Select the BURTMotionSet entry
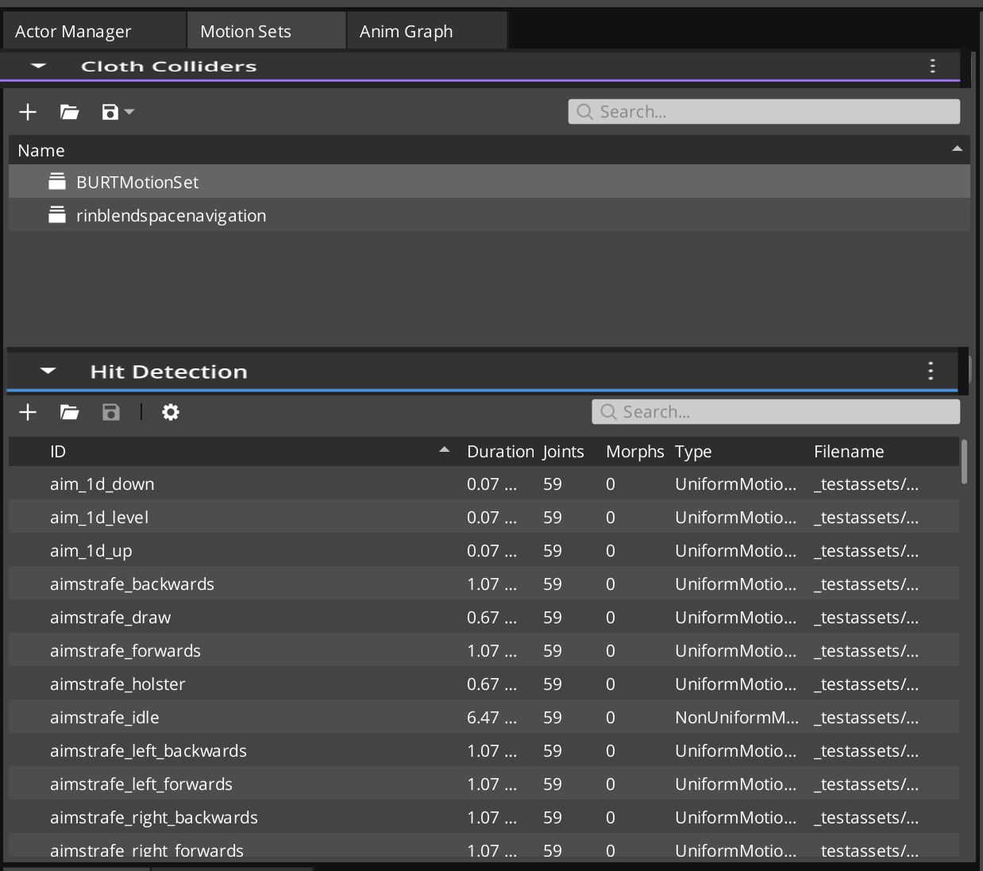Viewport: 983px width, 871px height. pyautogui.click(x=136, y=181)
